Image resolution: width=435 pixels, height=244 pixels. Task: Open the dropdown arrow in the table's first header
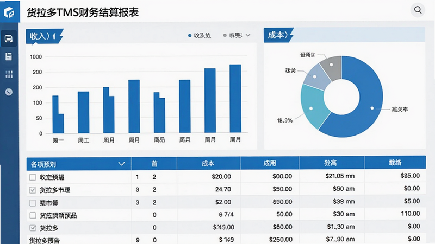pyautogui.click(x=121, y=164)
